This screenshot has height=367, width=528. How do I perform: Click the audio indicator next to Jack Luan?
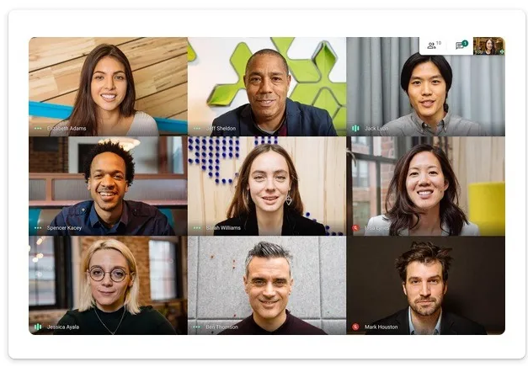pos(355,128)
